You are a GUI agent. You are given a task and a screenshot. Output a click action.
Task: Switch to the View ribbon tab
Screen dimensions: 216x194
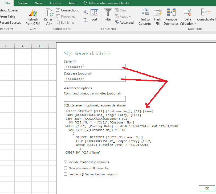pos(38,3)
